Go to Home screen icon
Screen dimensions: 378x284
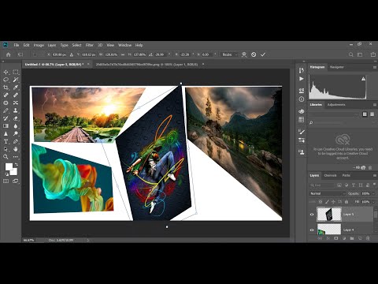pyautogui.click(x=9, y=54)
